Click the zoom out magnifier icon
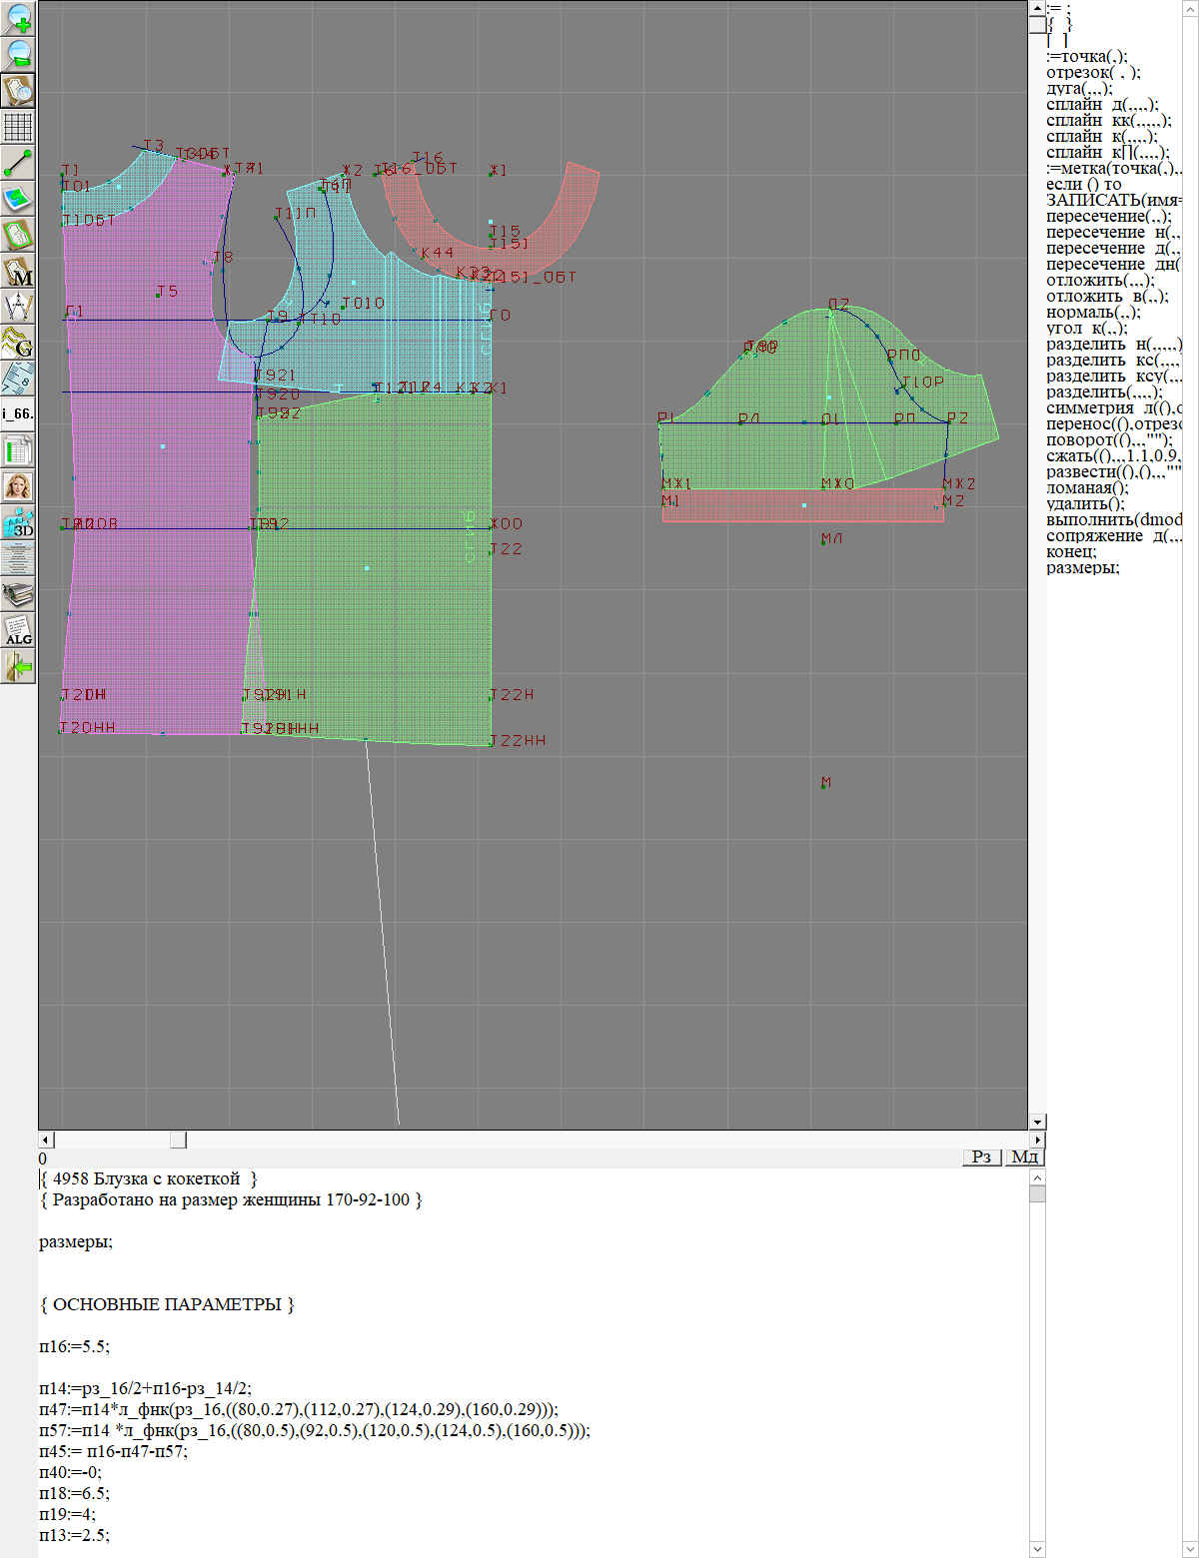 click(x=18, y=54)
